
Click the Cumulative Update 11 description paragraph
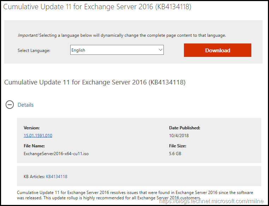(x=135, y=195)
